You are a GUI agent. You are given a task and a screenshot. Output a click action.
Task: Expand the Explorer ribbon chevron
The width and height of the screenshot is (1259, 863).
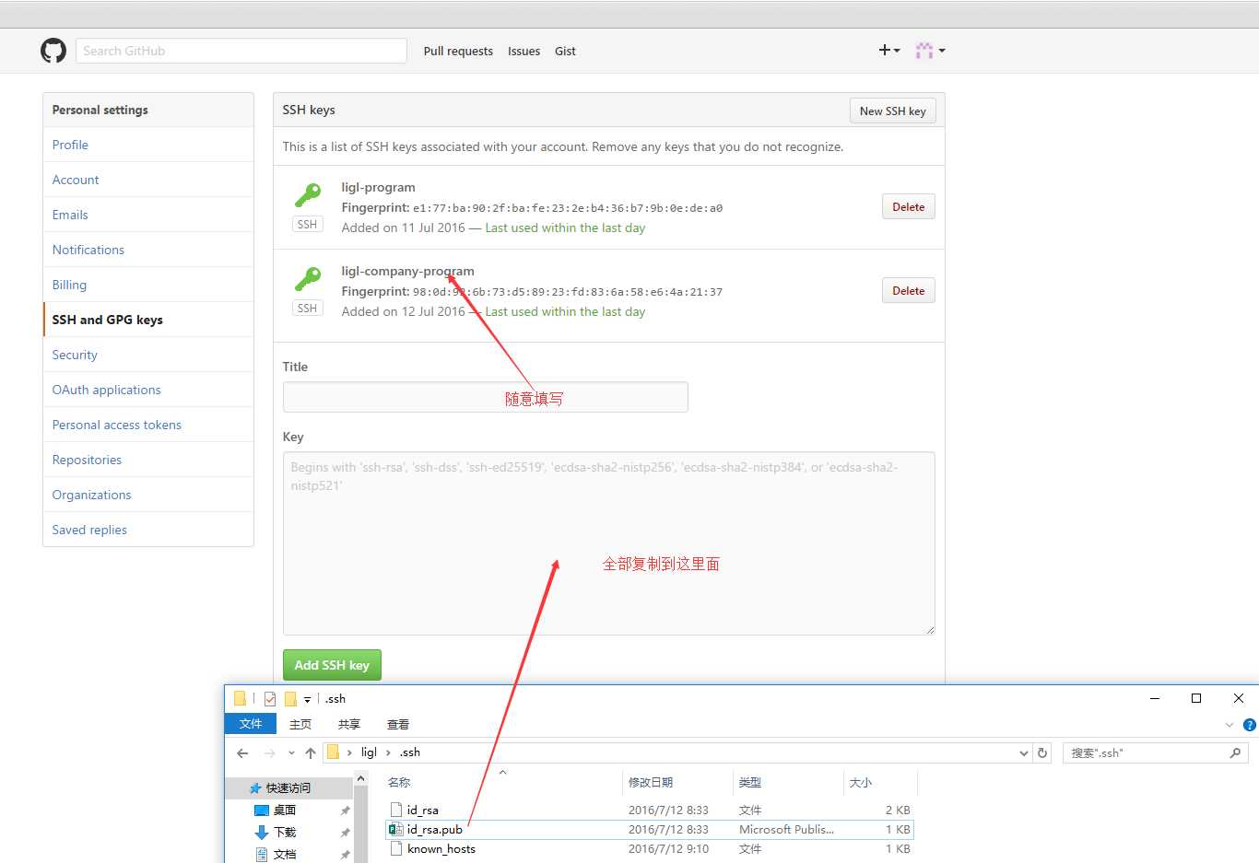pos(1230,725)
